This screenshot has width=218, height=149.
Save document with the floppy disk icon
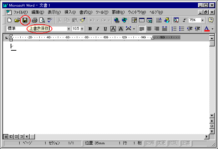[x=25, y=20]
